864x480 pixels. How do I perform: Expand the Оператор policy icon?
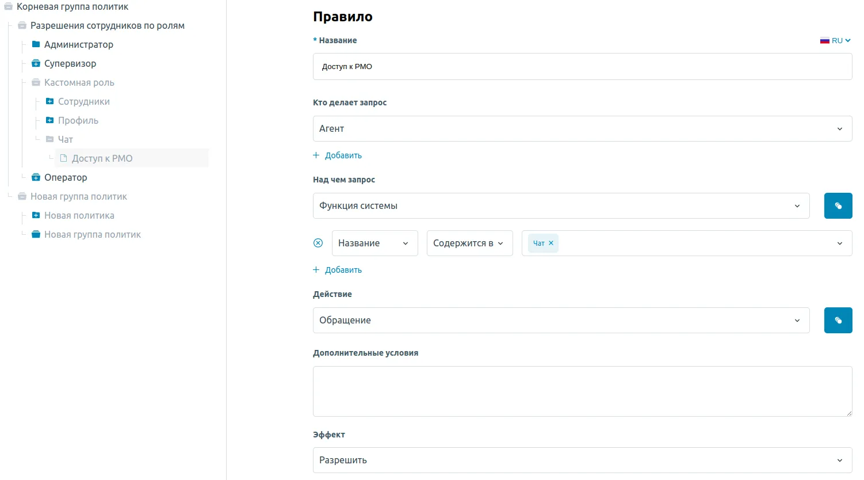[x=36, y=177]
